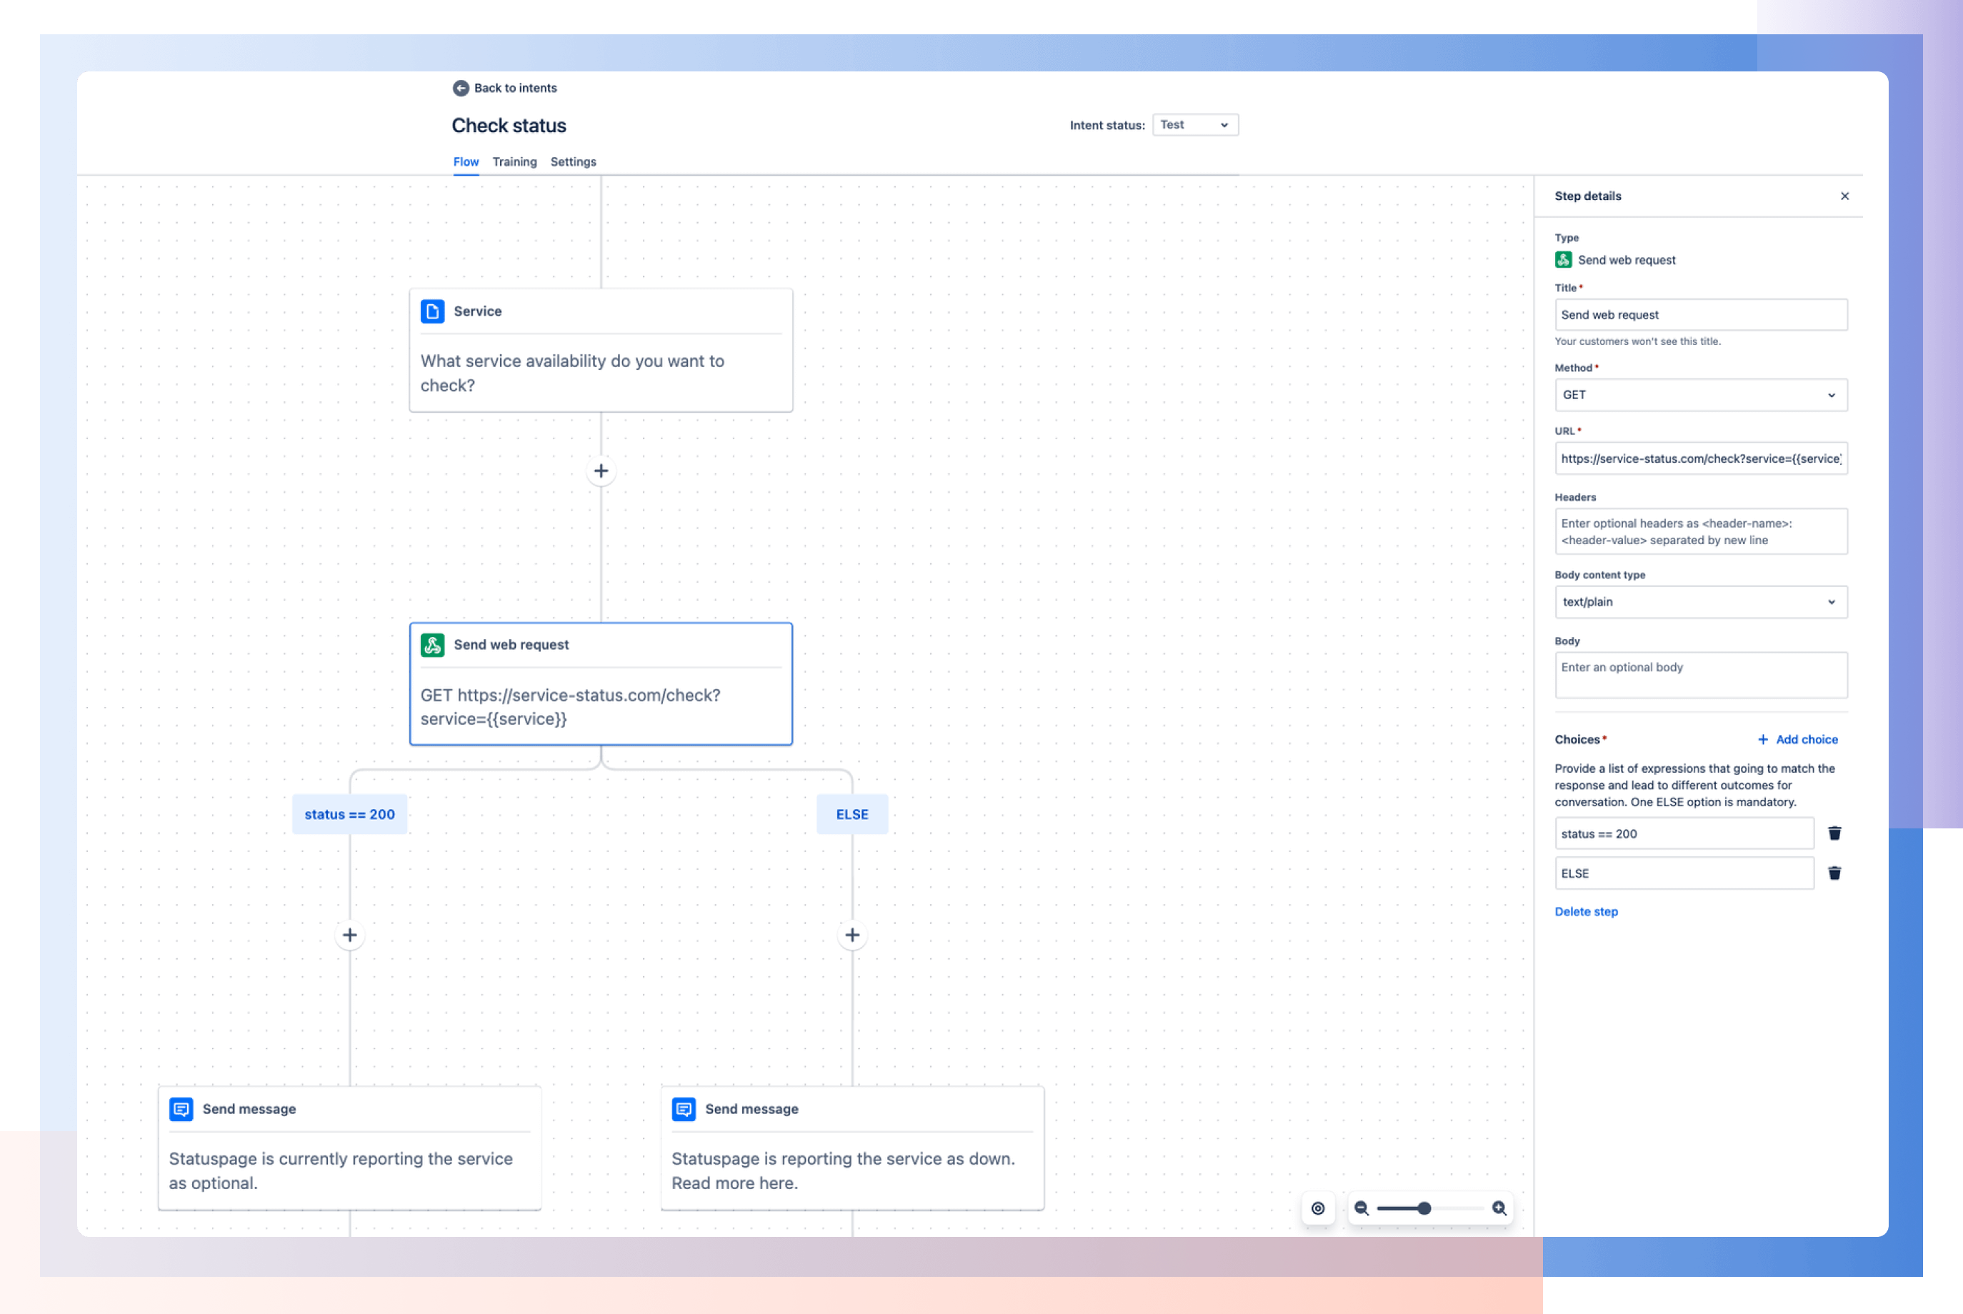Viewport: 1963px width, 1314px height.
Task: Click the Send web request node icon
Action: (x=434, y=644)
